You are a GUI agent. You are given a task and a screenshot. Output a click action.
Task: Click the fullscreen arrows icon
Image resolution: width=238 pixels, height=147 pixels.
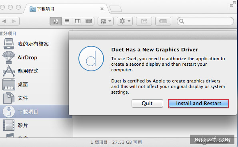point(232,4)
